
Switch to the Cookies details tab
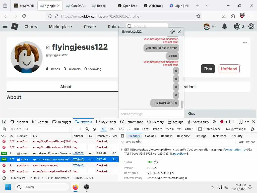pyautogui.click(x=150, y=136)
